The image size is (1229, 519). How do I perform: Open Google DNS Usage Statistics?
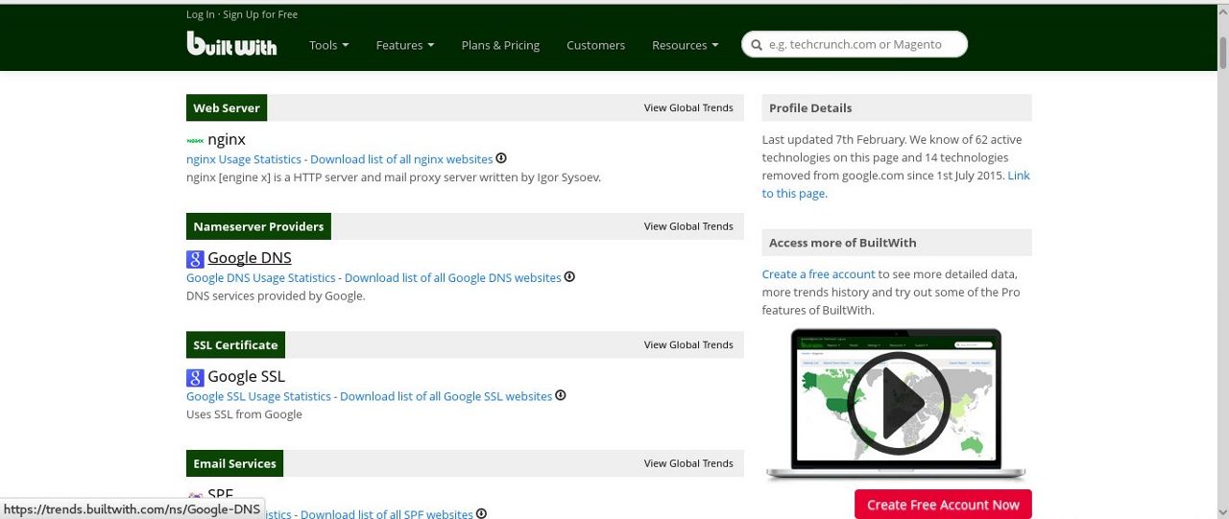[x=261, y=278]
